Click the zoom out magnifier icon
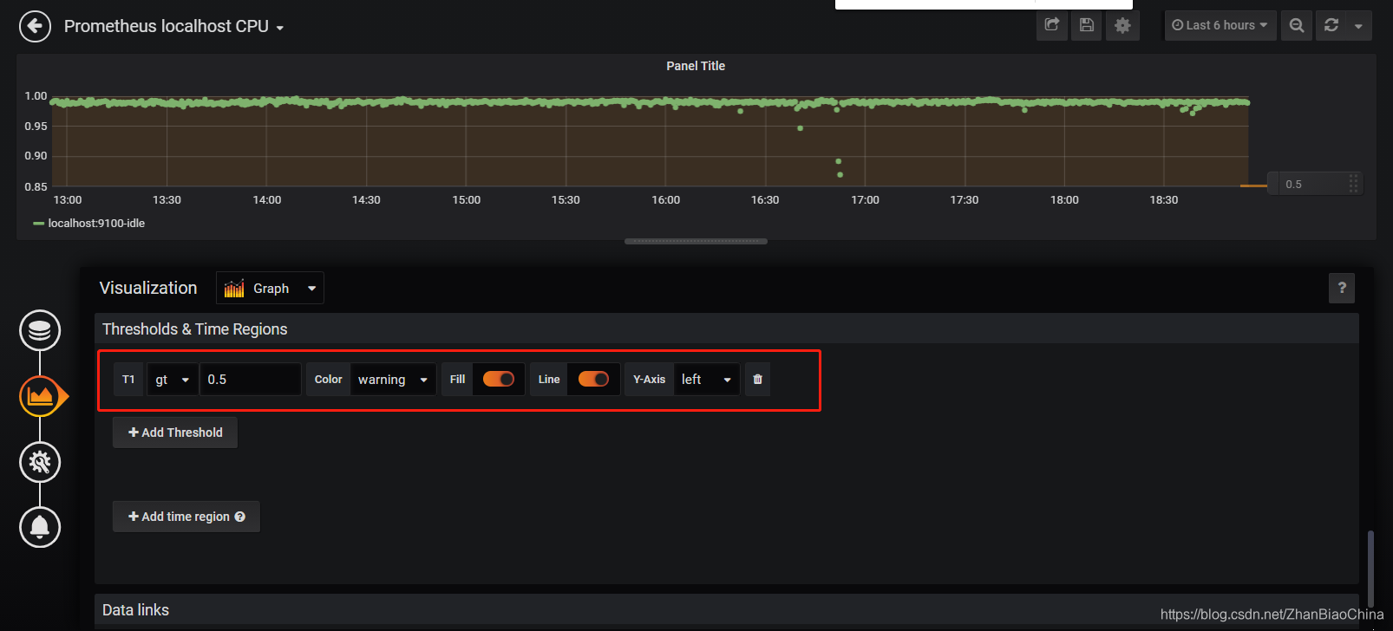This screenshot has width=1393, height=631. coord(1297,25)
